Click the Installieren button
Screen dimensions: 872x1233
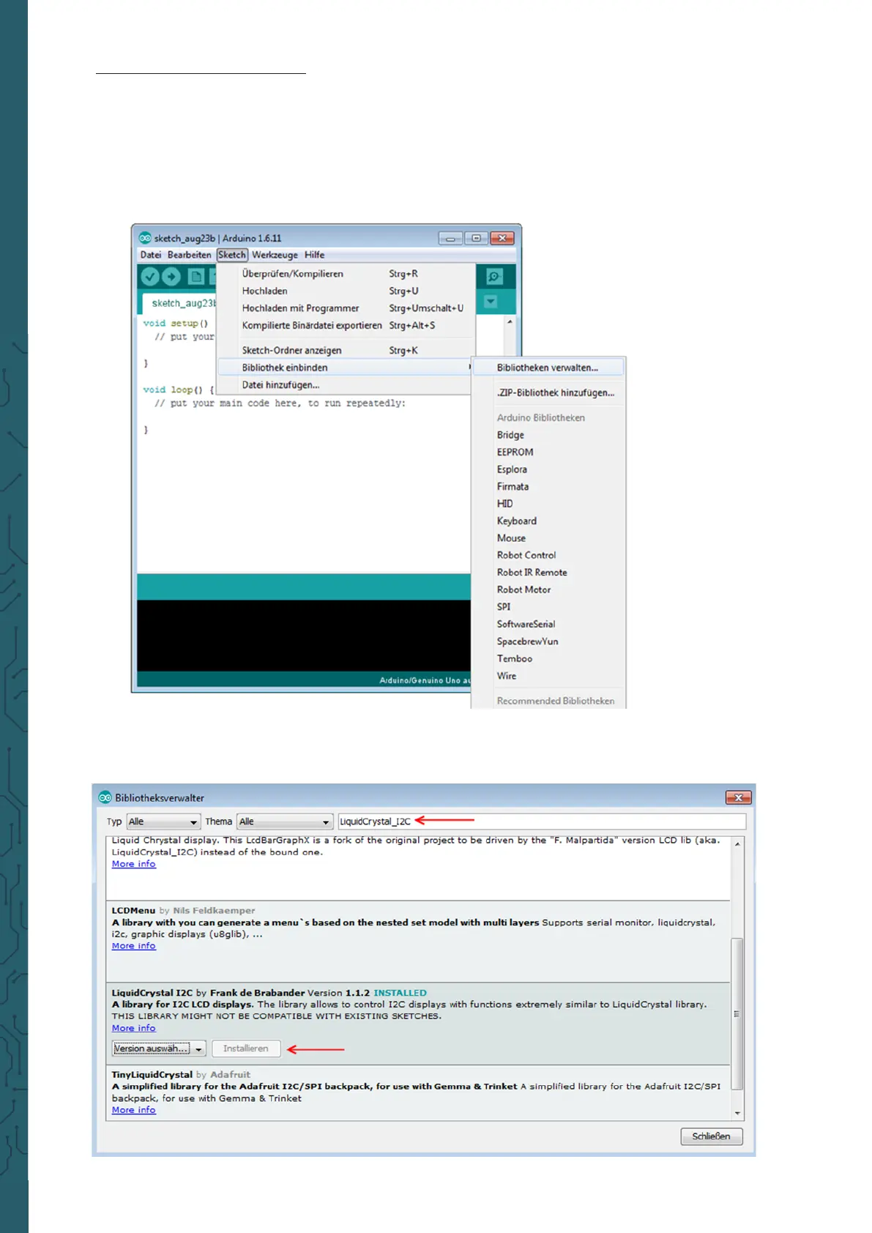pos(246,1048)
